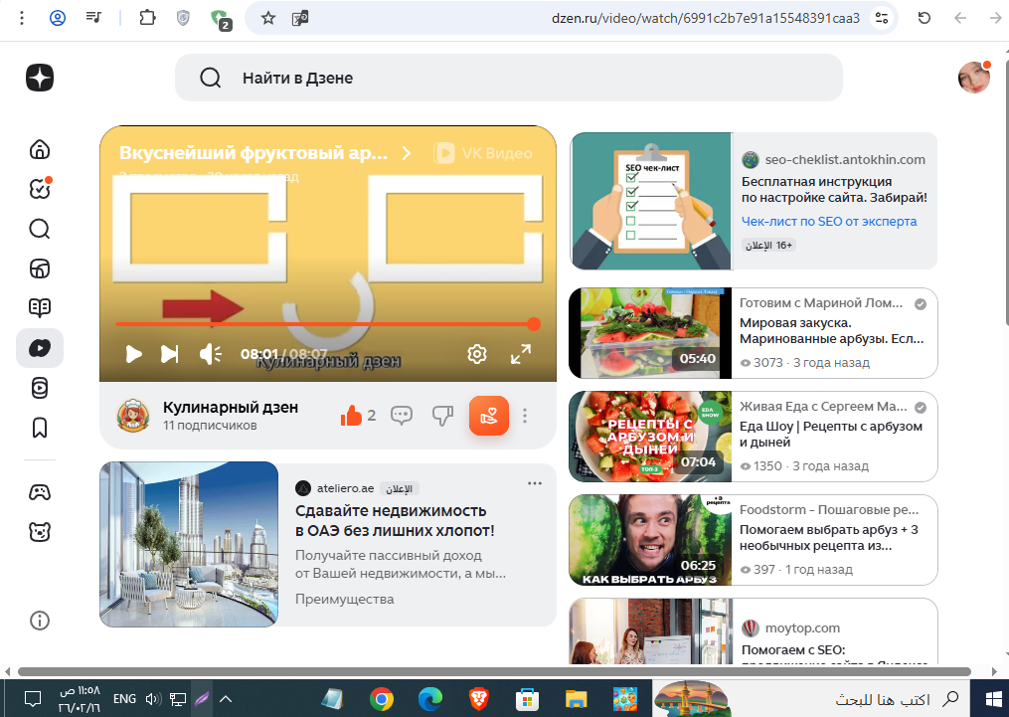
Task: Open Кулинарный дзен channel avatar
Action: click(134, 415)
